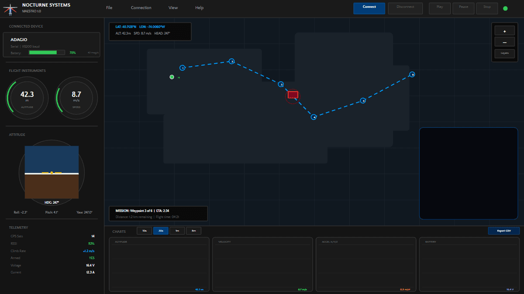Click the red drone position marker

[293, 95]
